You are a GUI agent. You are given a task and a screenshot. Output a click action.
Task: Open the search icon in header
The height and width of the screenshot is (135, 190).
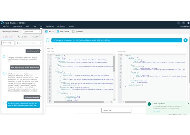point(178,23)
